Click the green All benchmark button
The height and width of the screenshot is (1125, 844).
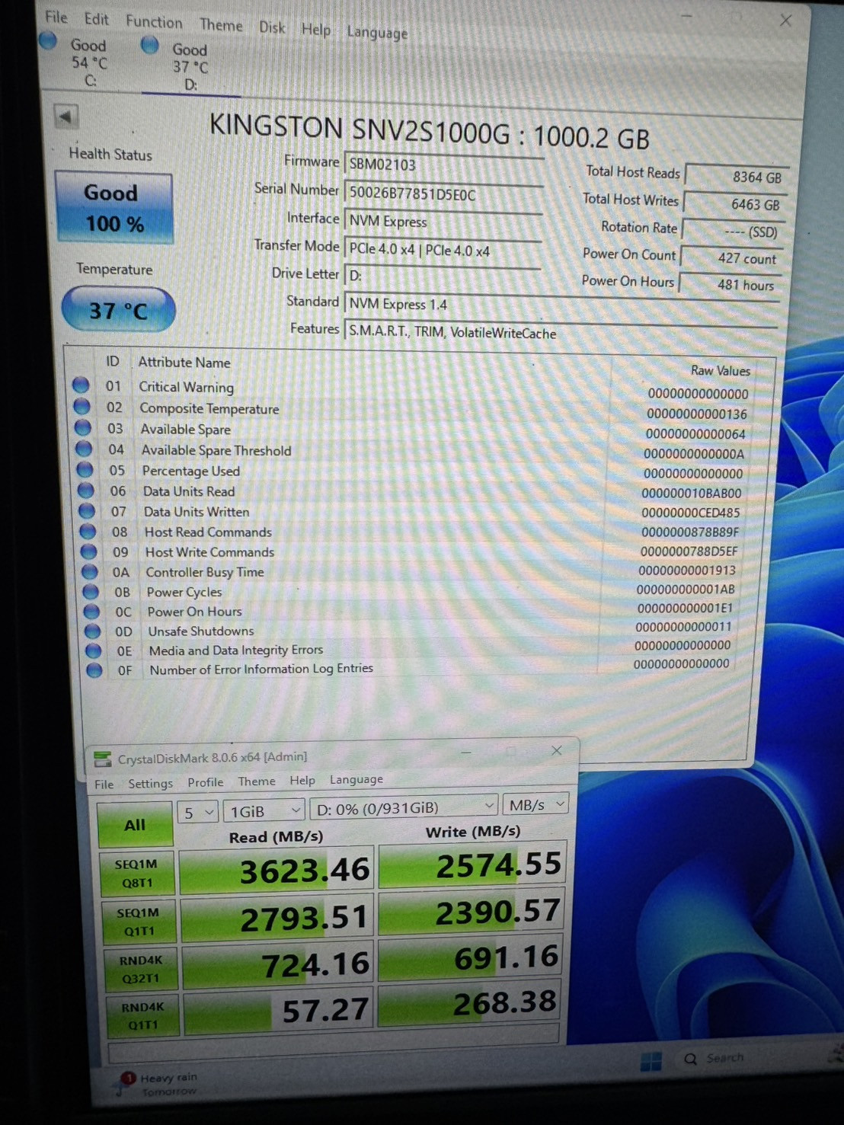[x=135, y=824]
